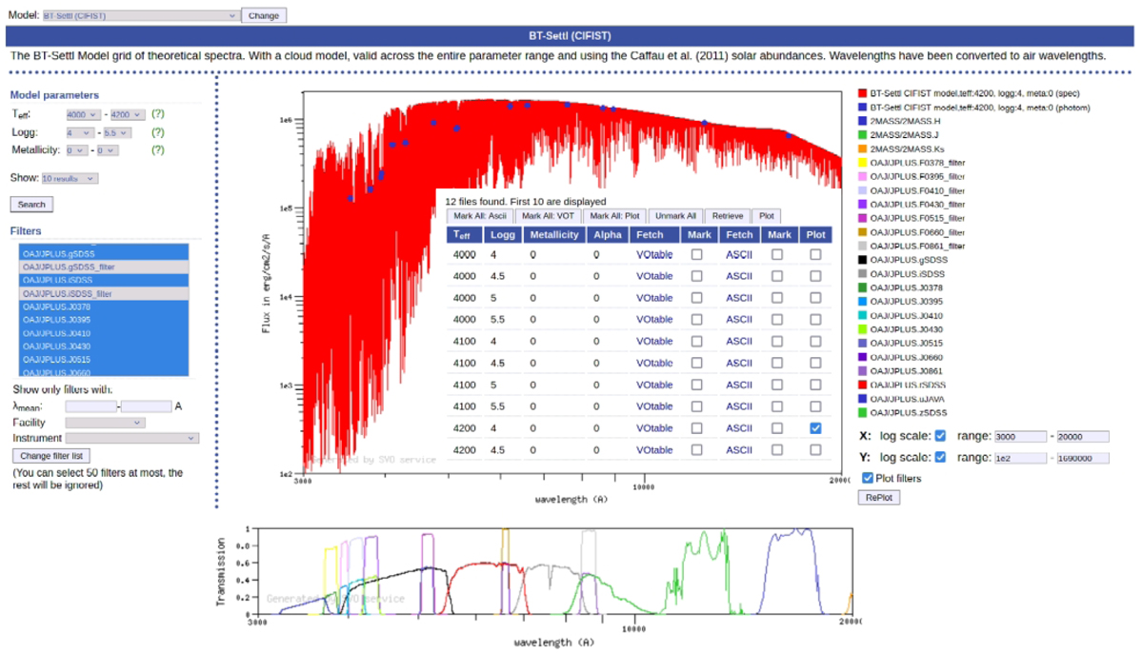Open the Facility dropdown
The width and height of the screenshot is (1143, 653).
point(105,422)
